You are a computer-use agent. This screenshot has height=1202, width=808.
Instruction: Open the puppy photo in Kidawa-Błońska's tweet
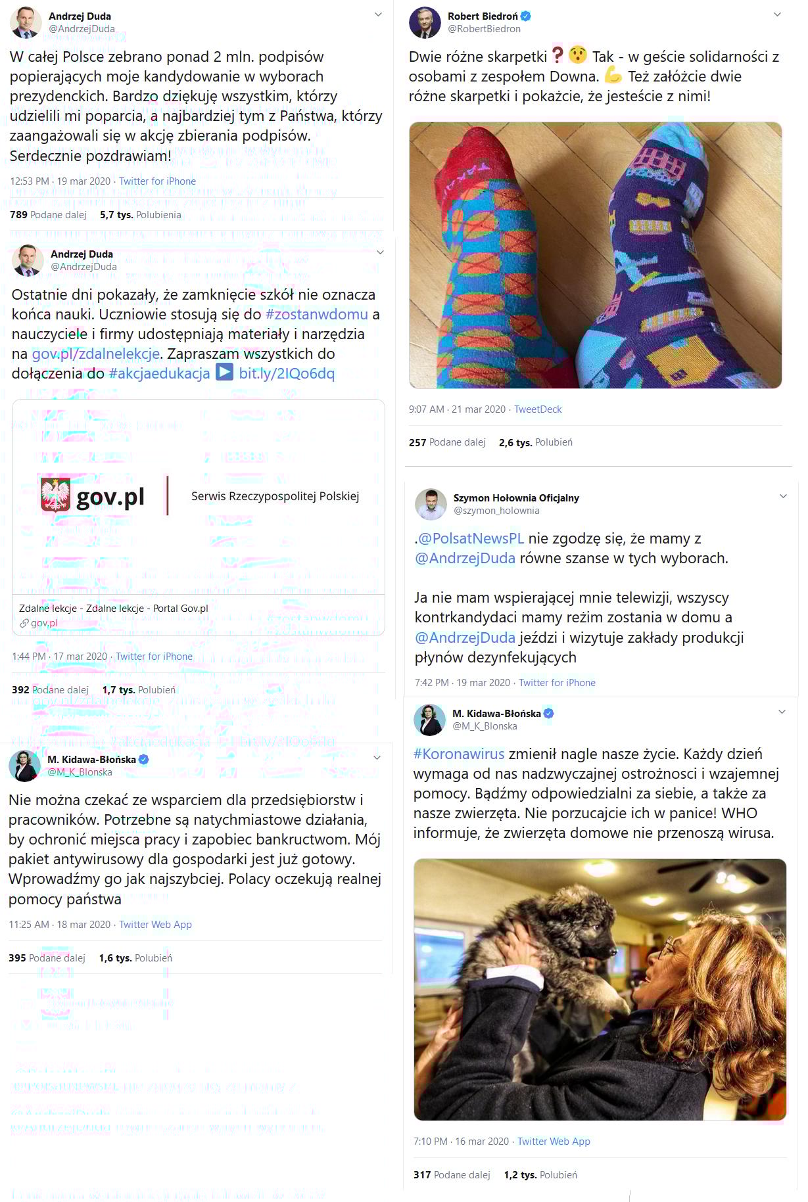(600, 990)
